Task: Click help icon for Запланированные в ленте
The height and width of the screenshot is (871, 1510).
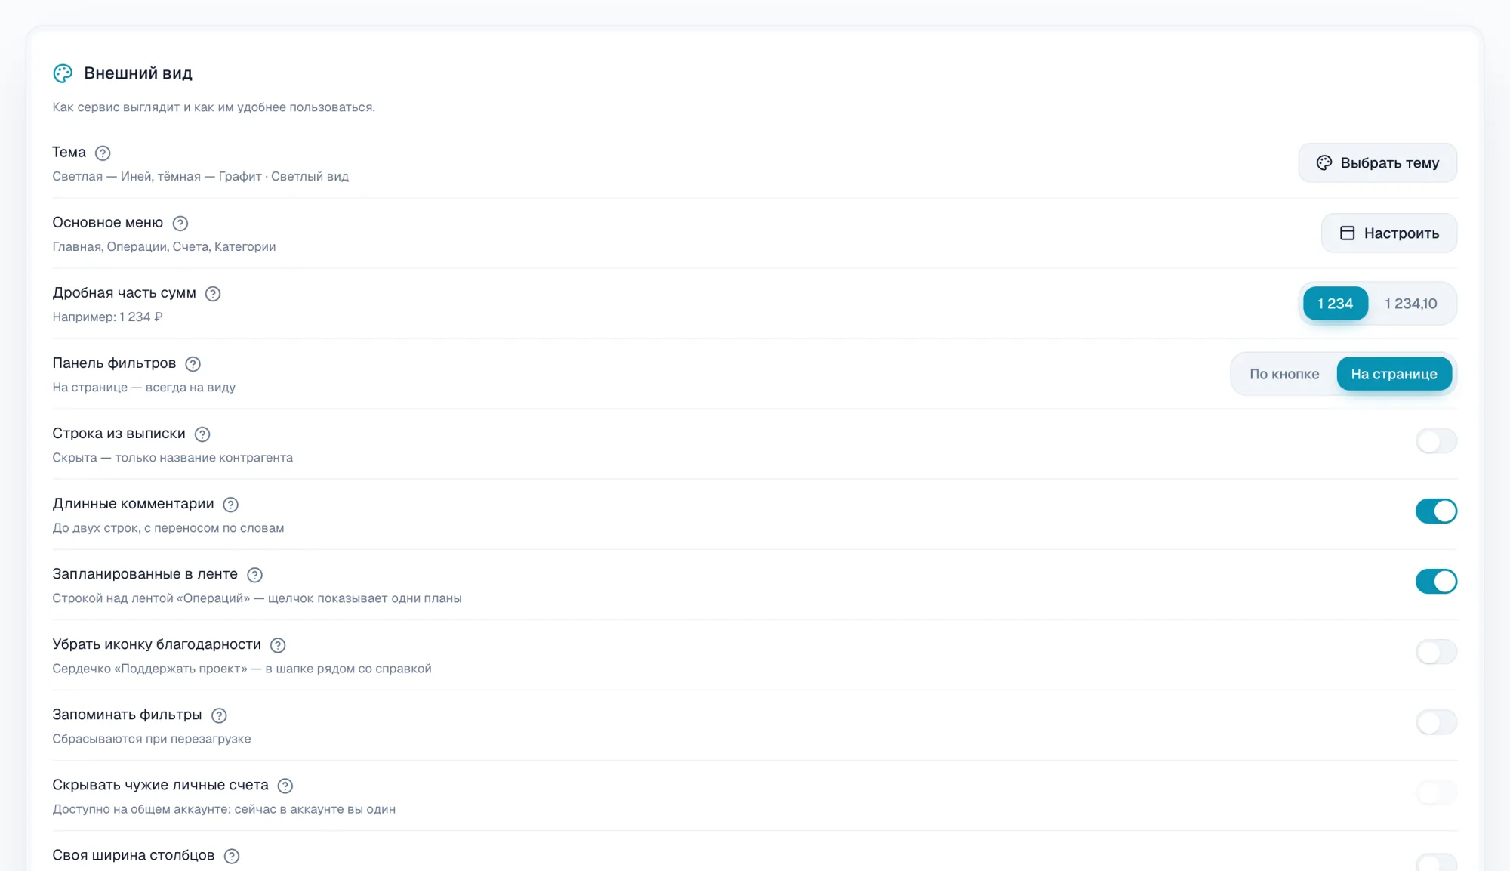Action: [255, 574]
